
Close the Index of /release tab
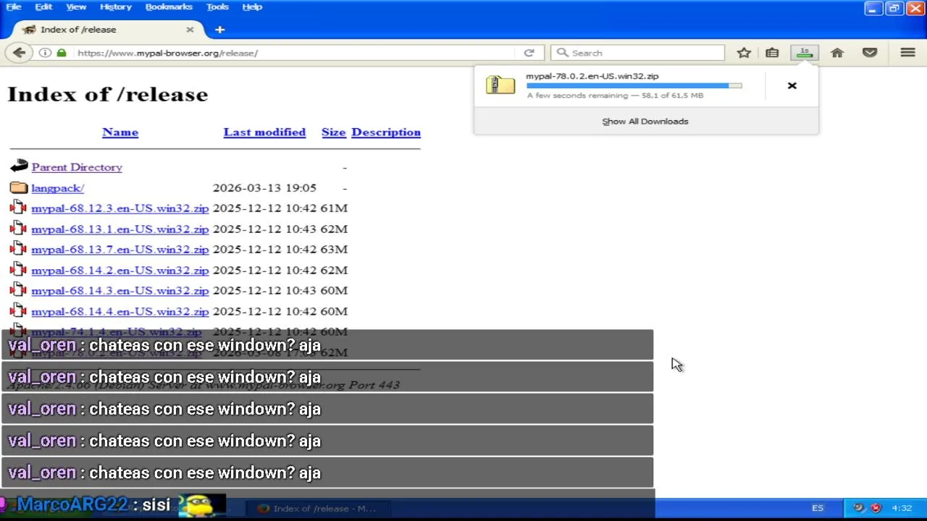click(x=190, y=30)
